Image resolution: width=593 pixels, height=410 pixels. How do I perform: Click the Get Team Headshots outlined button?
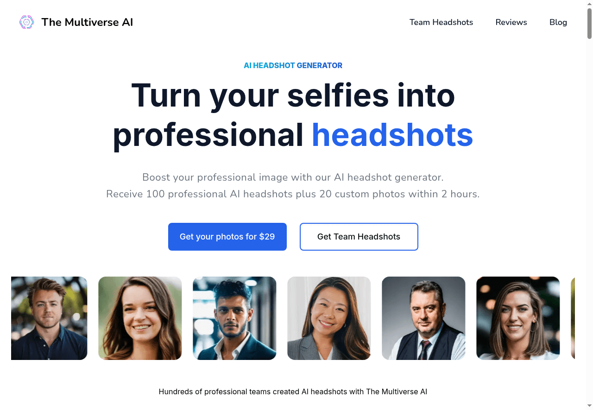359,237
